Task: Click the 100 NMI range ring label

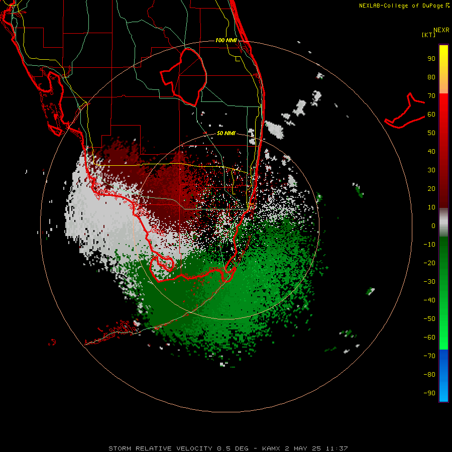Action: pyautogui.click(x=226, y=40)
